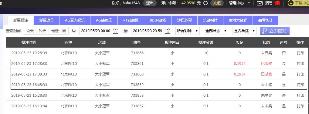Click the timestamp 2019-05-23 19:28:39
This screenshot has width=309, height=114.
point(29,53)
